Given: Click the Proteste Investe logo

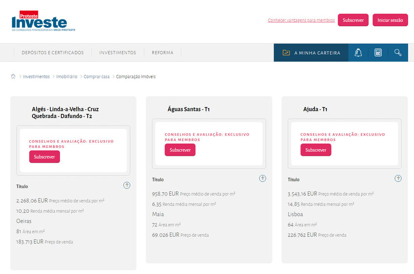Looking at the screenshot, I should [43, 21].
